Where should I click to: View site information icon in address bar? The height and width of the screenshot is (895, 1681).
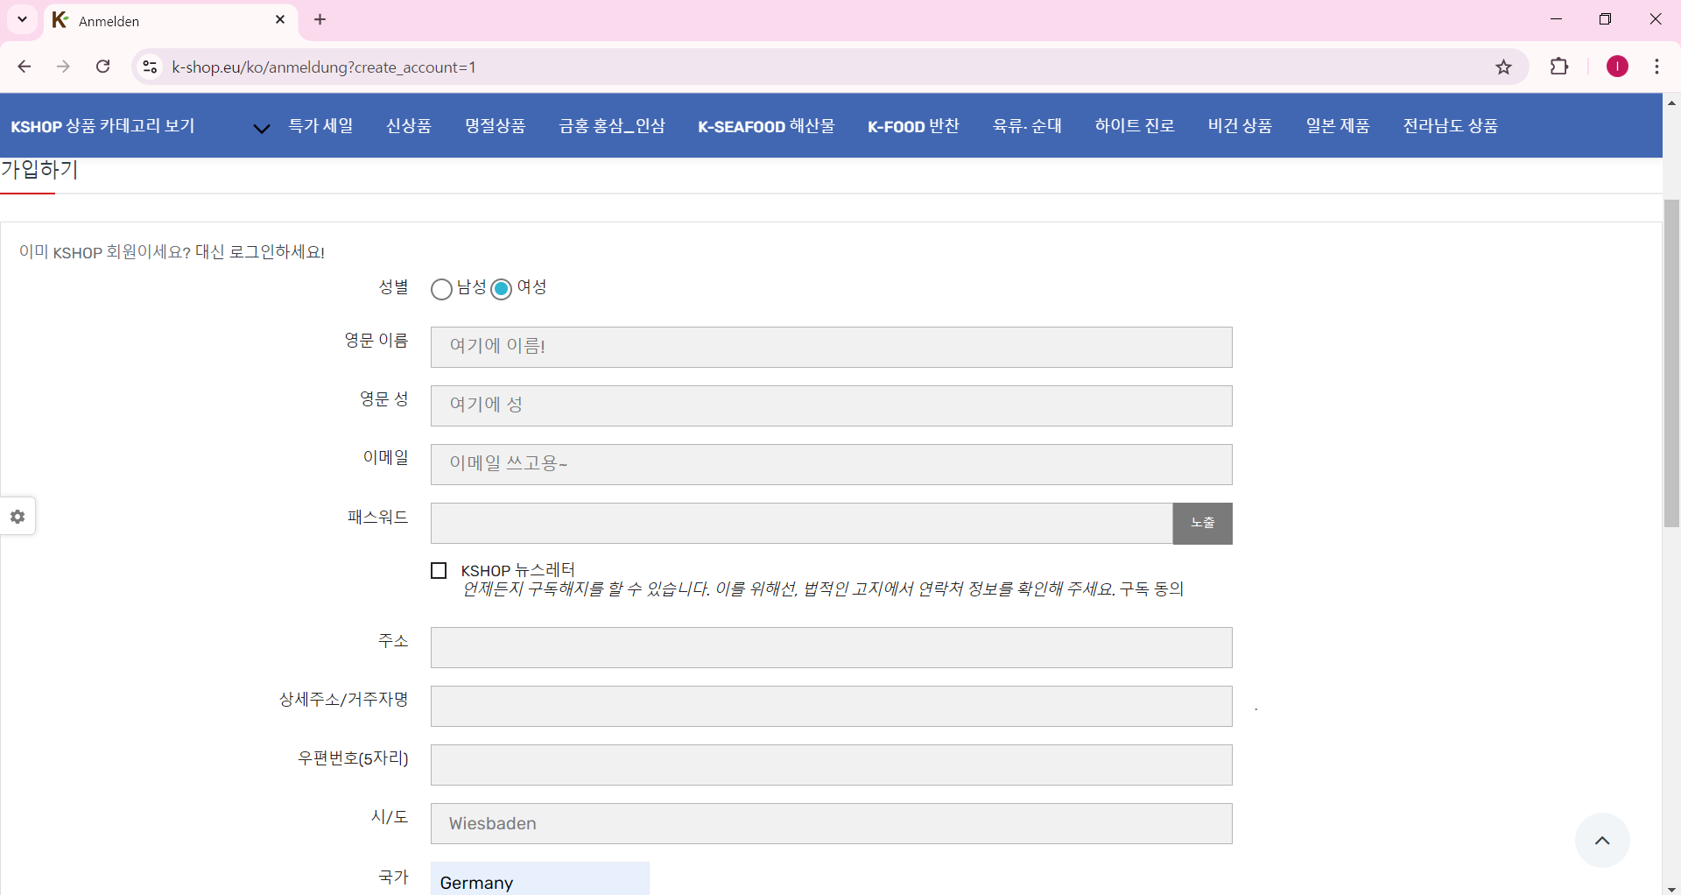click(x=151, y=67)
